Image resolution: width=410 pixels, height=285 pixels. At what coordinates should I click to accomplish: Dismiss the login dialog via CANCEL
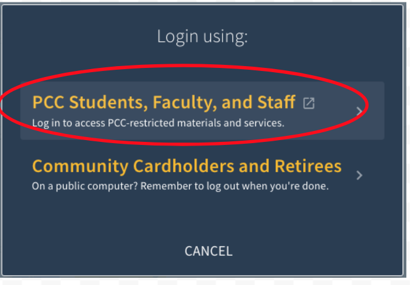coord(208,251)
